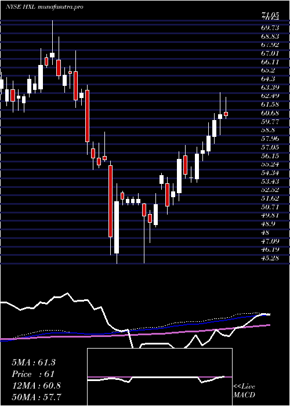This screenshot has width=290, height=406.
Task: Pick the 67.01 price label
Action: point(270,53)
